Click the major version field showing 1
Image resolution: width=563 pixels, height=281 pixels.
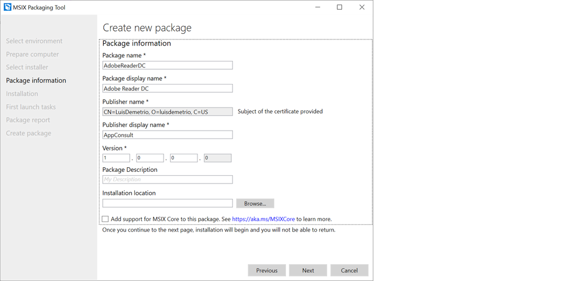point(116,158)
